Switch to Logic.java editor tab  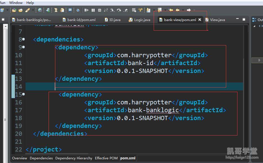(140, 20)
